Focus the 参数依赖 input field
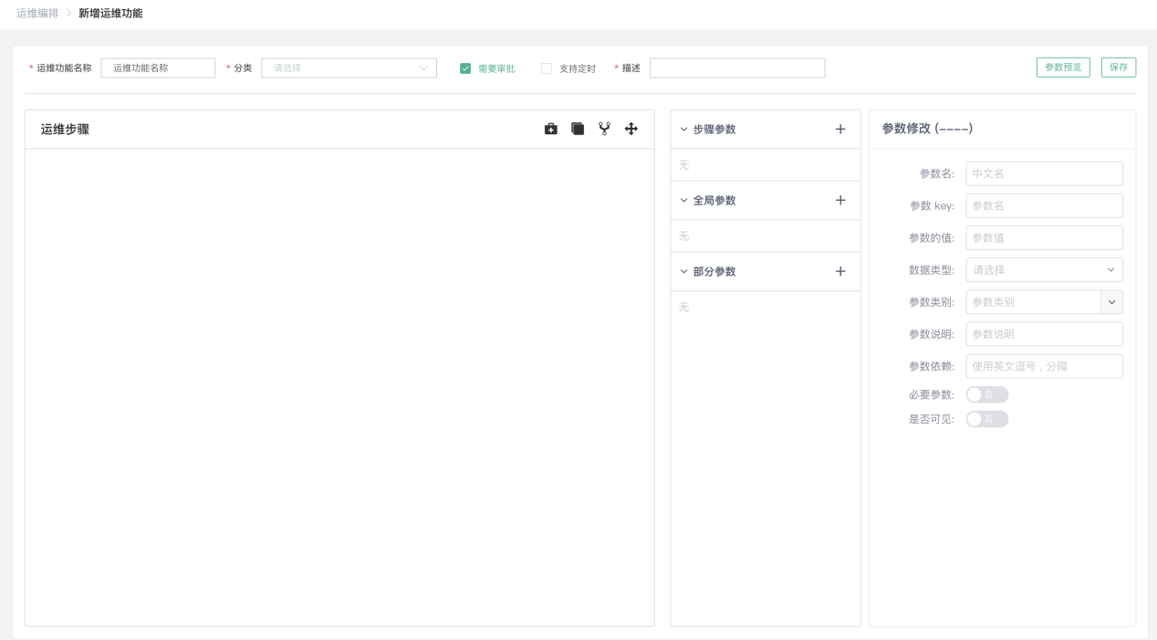This screenshot has width=1157, height=640. tap(1044, 366)
